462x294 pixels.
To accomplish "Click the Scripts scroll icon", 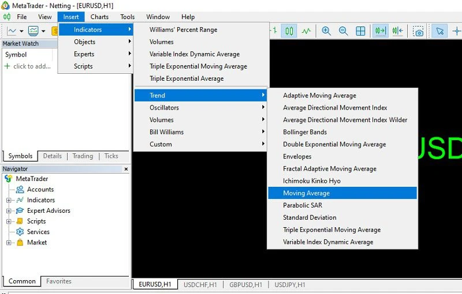I will pyautogui.click(x=20, y=221).
